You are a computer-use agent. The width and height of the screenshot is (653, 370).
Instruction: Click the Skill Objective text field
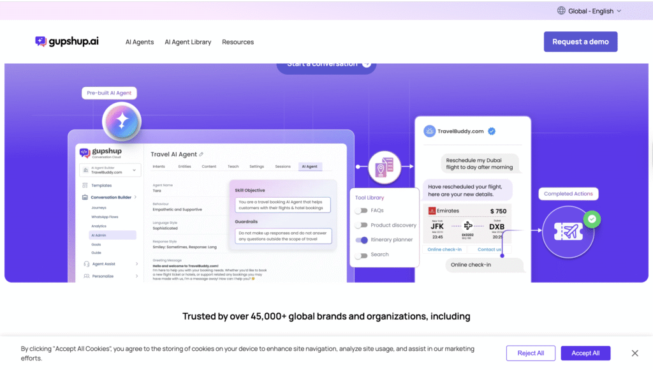pyautogui.click(x=282, y=205)
